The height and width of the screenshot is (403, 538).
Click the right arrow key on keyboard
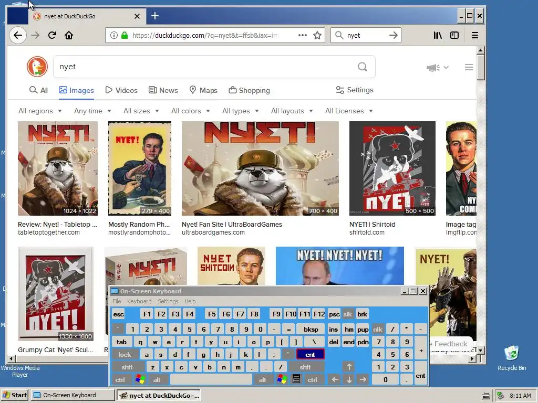click(x=363, y=379)
